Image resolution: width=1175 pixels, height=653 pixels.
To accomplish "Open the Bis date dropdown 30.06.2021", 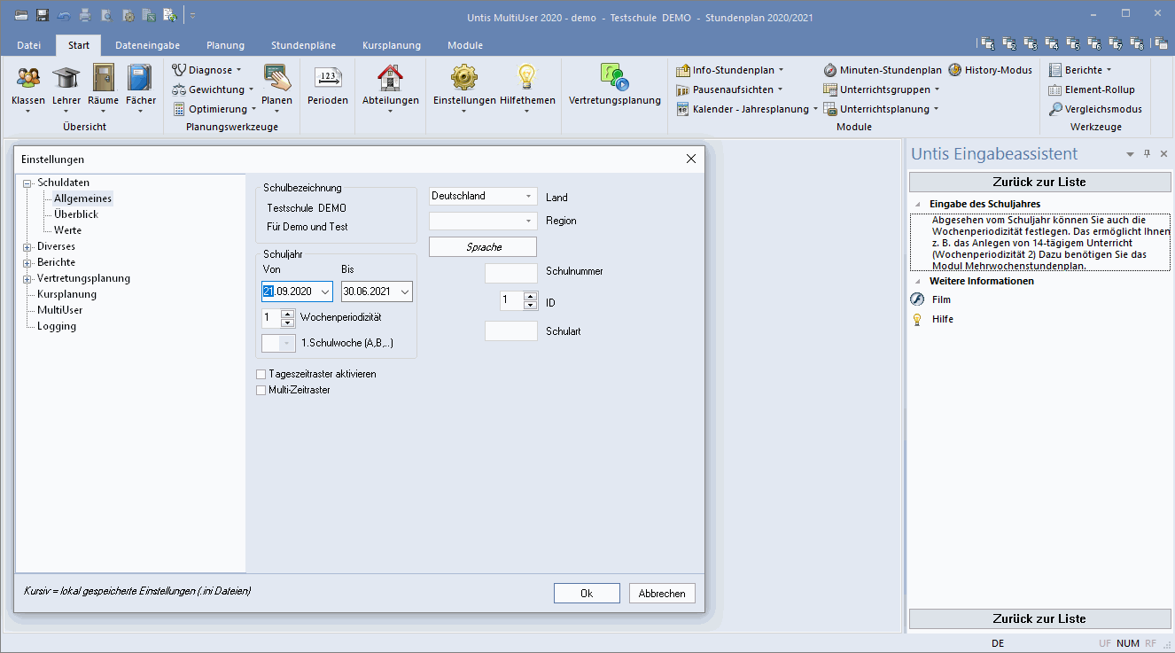I will tap(405, 292).
